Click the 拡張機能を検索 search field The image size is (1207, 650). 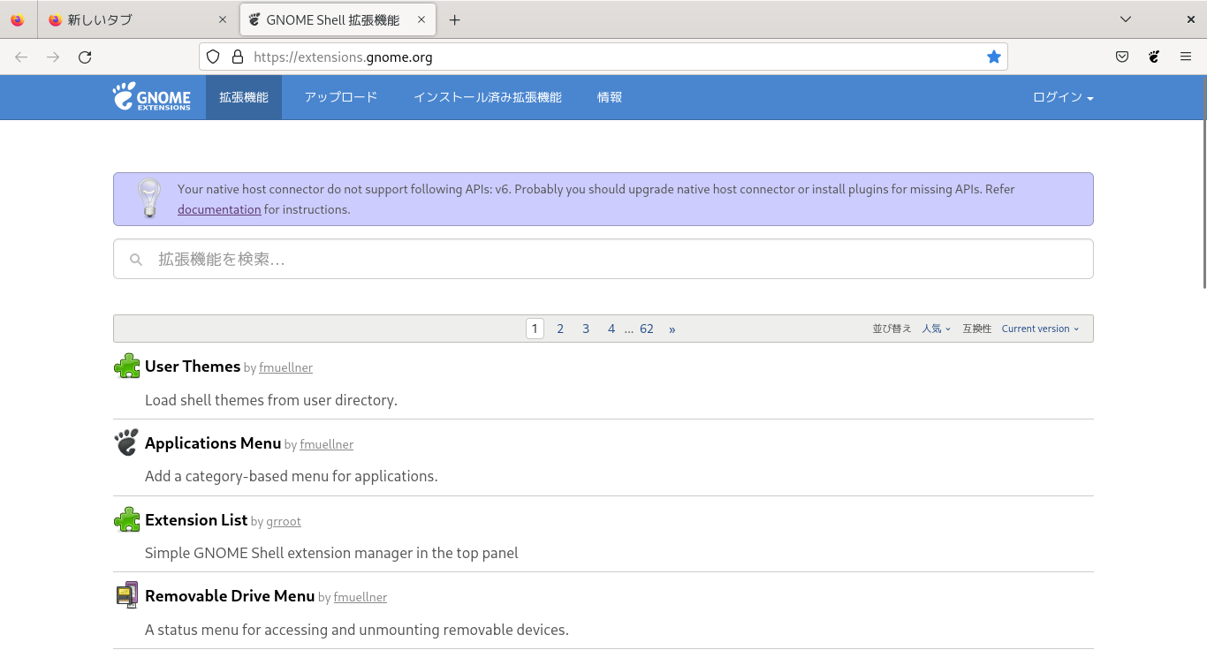(603, 259)
